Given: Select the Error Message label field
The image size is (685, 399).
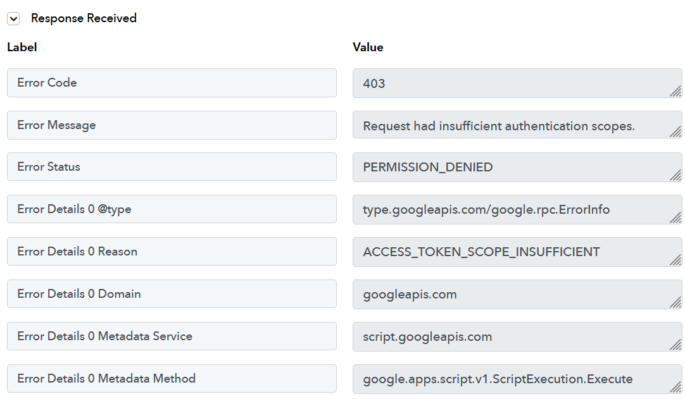Looking at the screenshot, I should [172, 125].
